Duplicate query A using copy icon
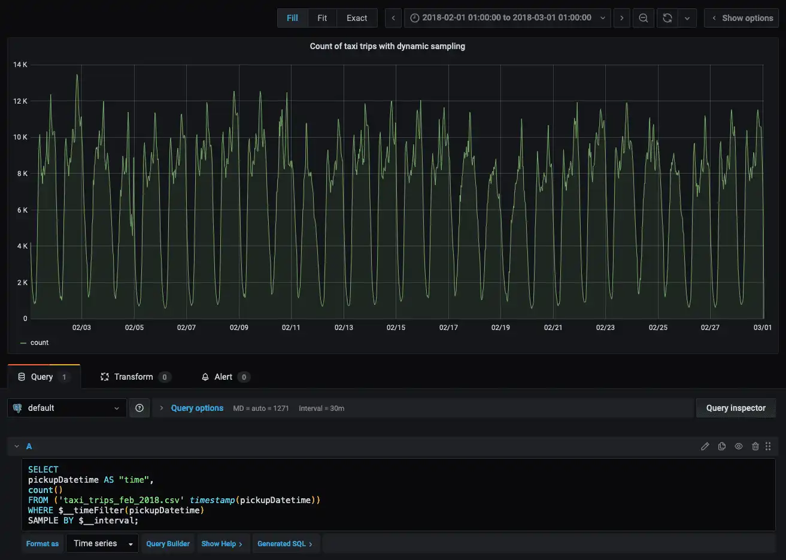Viewport: 786px width, 560px height. (x=722, y=446)
